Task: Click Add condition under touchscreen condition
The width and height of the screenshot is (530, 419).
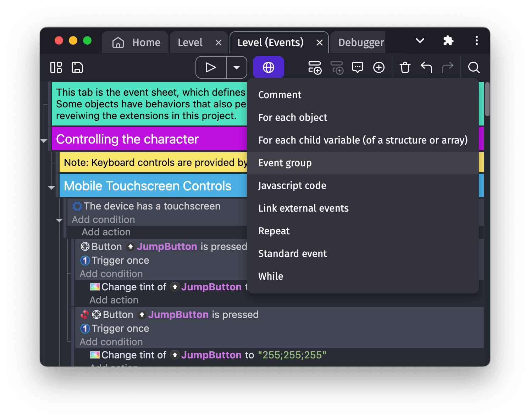Action: pyautogui.click(x=103, y=220)
